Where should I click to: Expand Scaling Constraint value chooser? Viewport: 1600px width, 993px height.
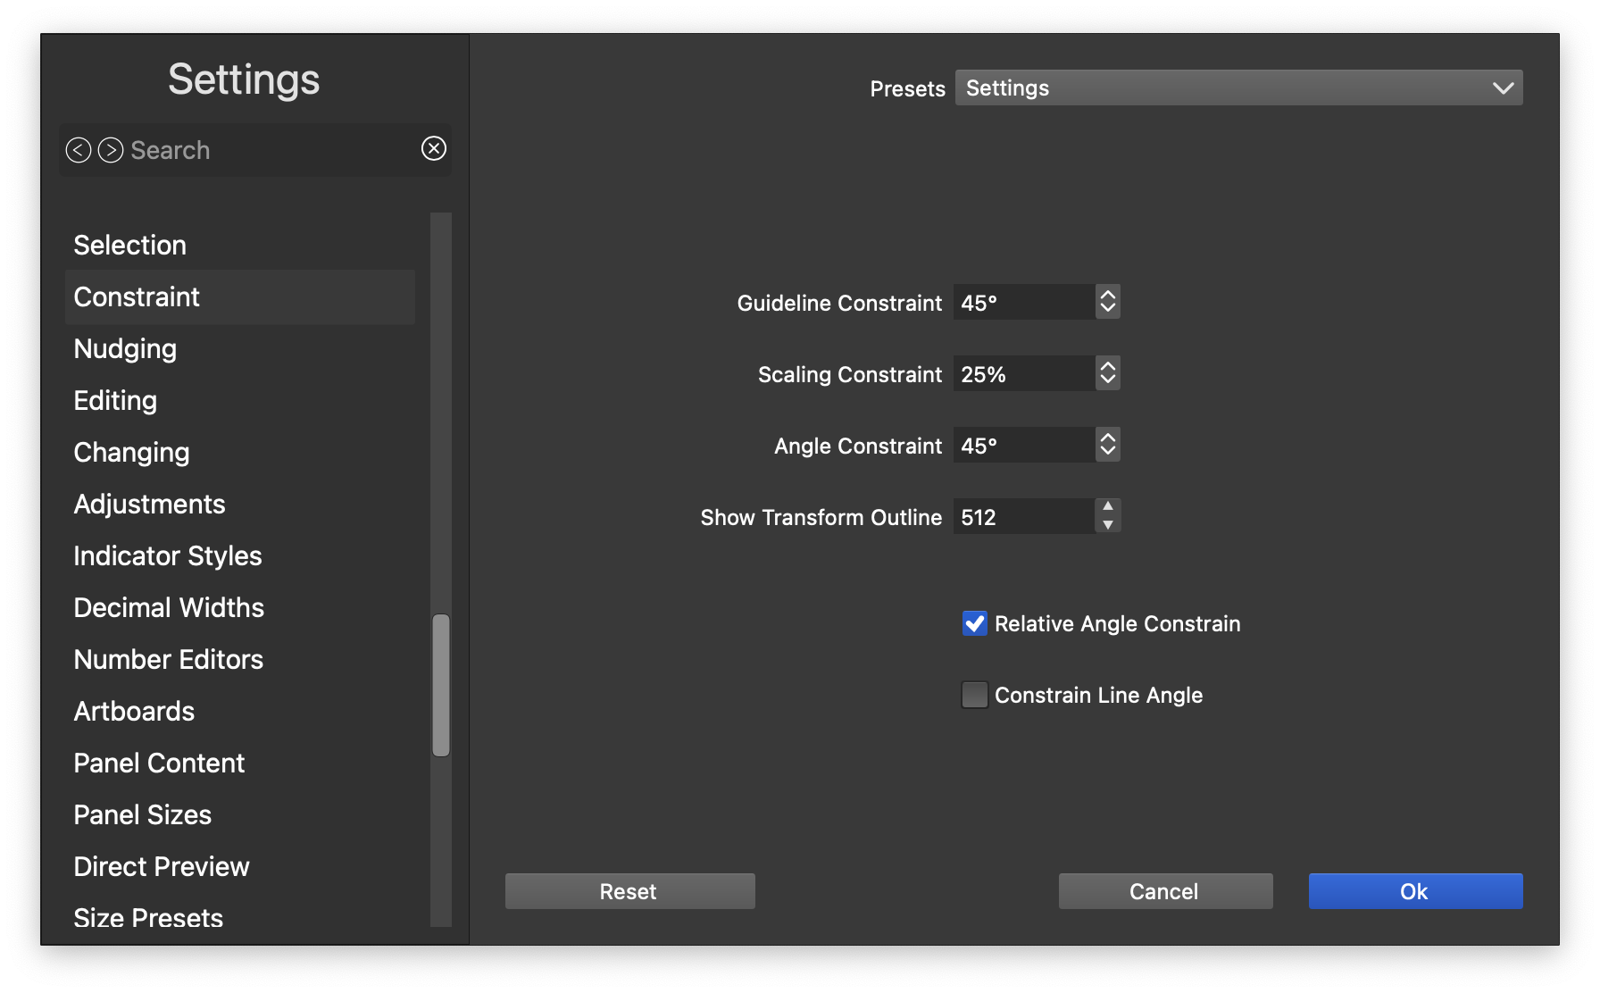[x=1107, y=373]
